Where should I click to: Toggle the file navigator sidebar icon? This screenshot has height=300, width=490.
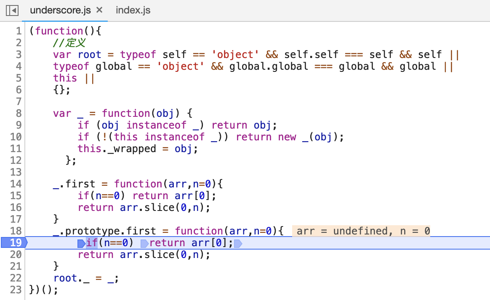pos(12,10)
